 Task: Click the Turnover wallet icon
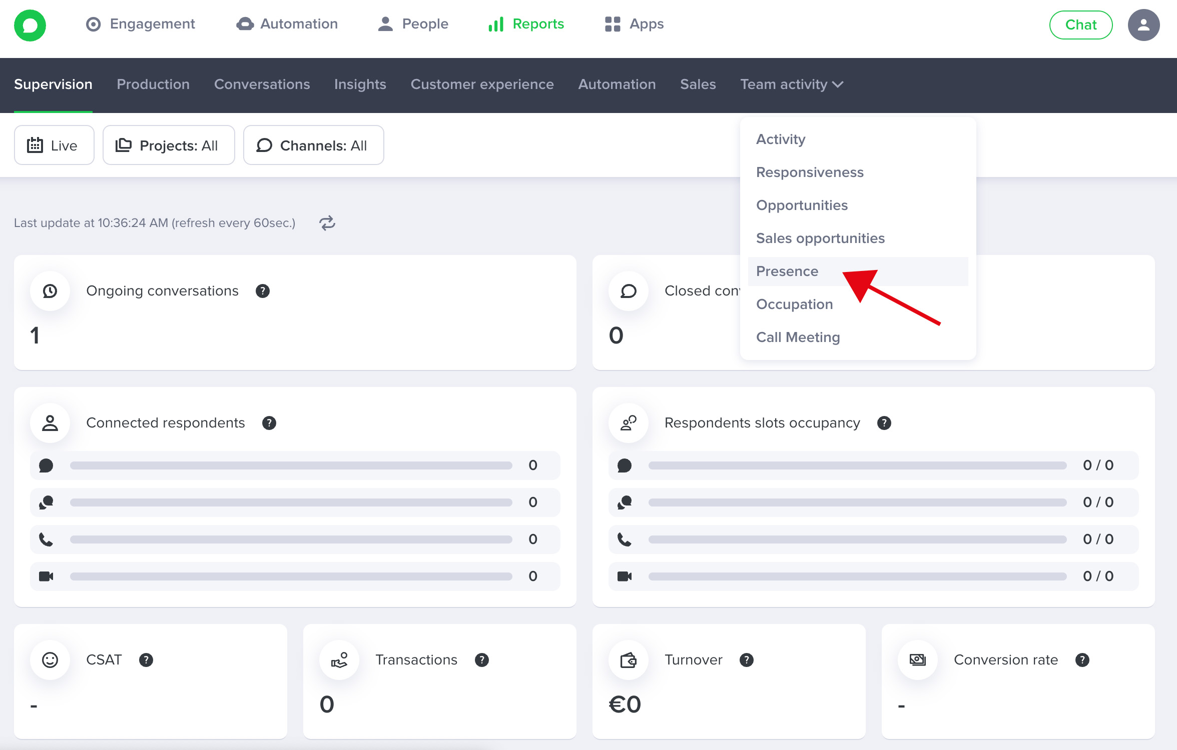coord(629,660)
